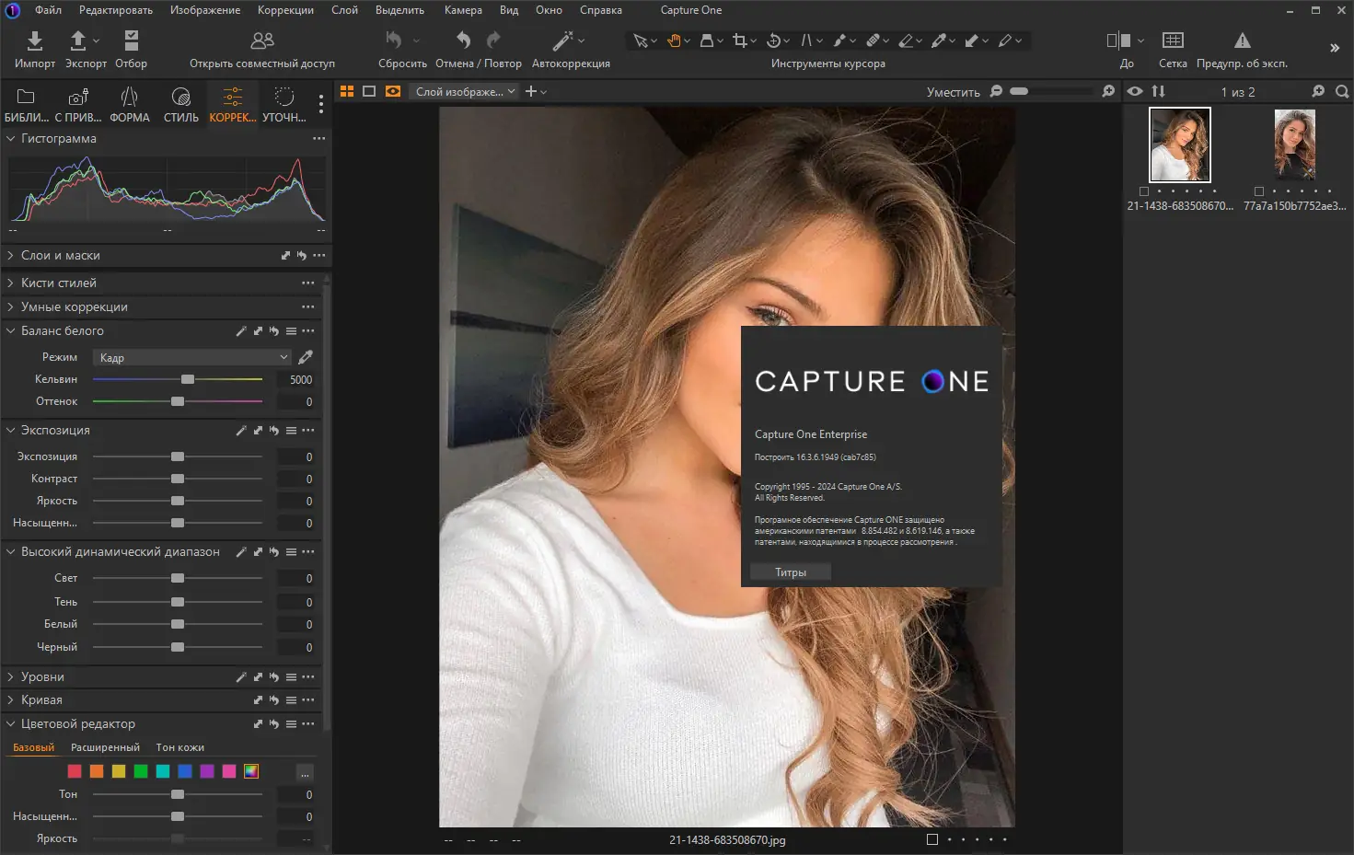Select the red swatch in the color editor
The height and width of the screenshot is (855, 1354).
pos(75,771)
